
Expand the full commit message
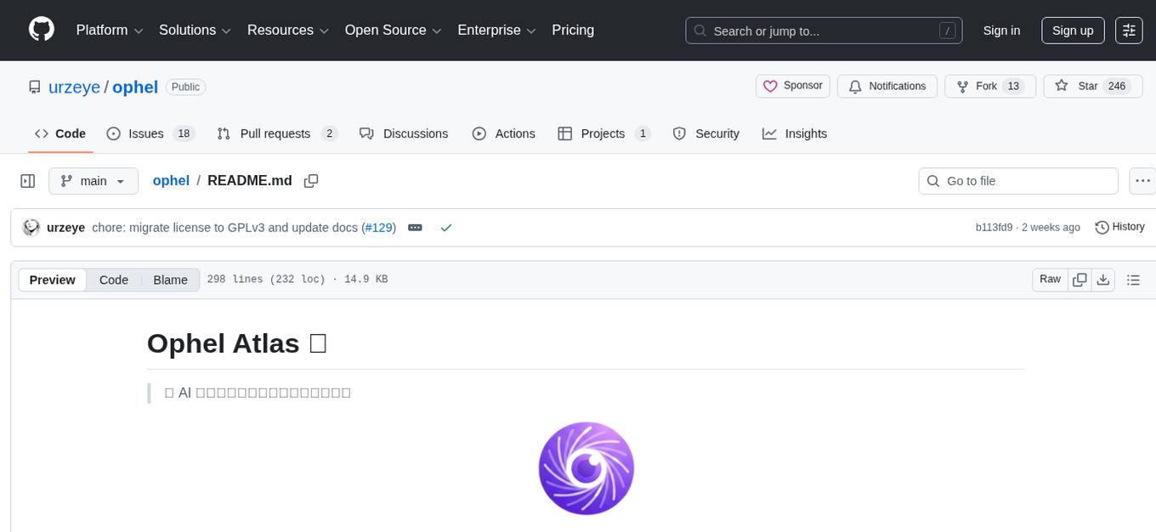415,227
